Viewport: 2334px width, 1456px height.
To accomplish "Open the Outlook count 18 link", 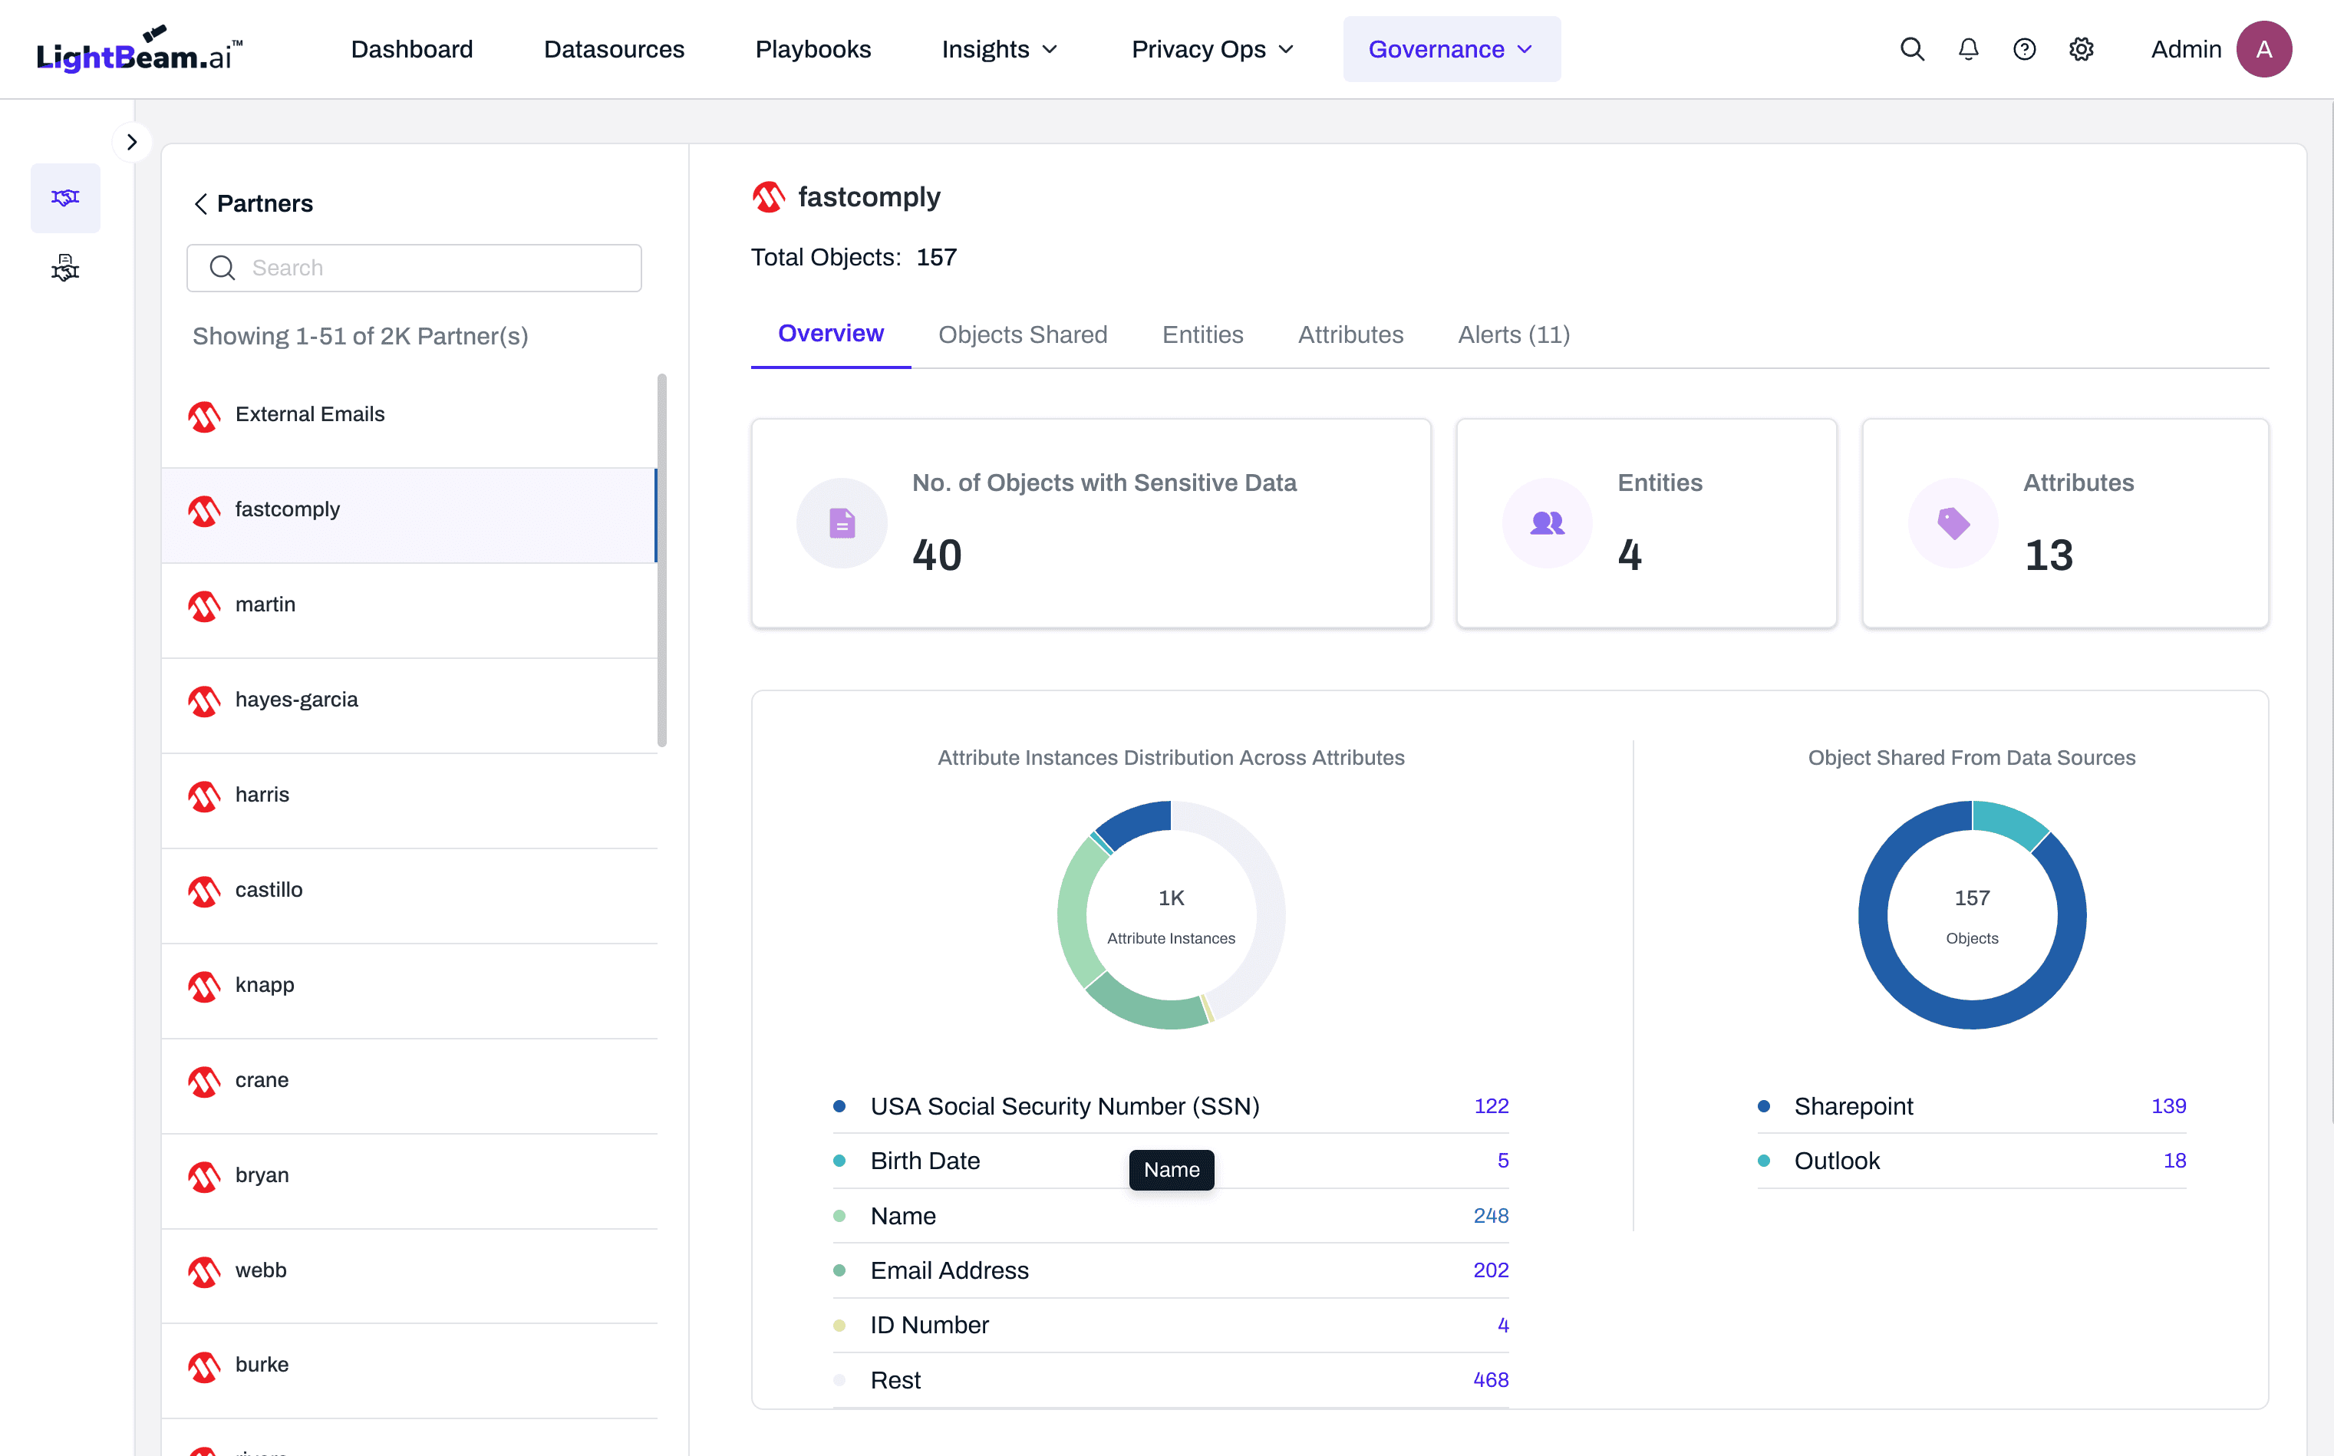I will point(2174,1161).
